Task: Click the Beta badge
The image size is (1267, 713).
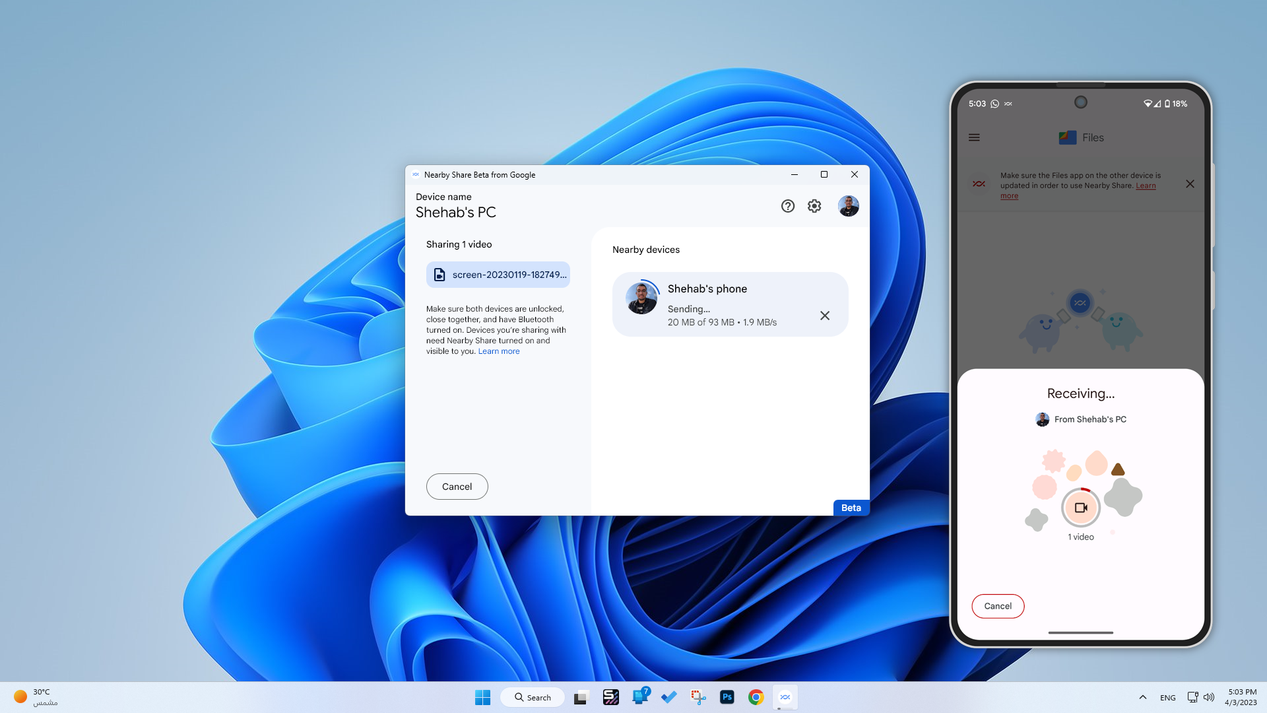Action: coord(851,508)
